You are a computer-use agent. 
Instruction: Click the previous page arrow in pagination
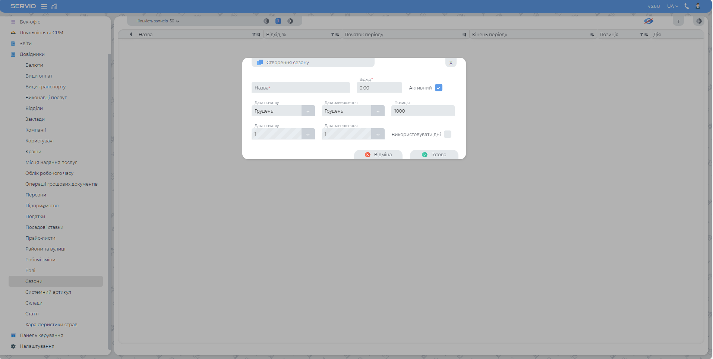pos(266,21)
